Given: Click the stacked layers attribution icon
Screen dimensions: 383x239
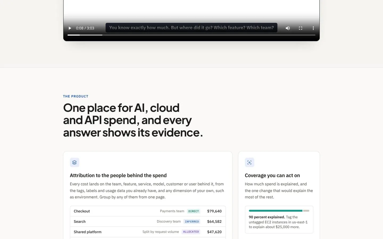Looking at the screenshot, I should (x=74, y=163).
